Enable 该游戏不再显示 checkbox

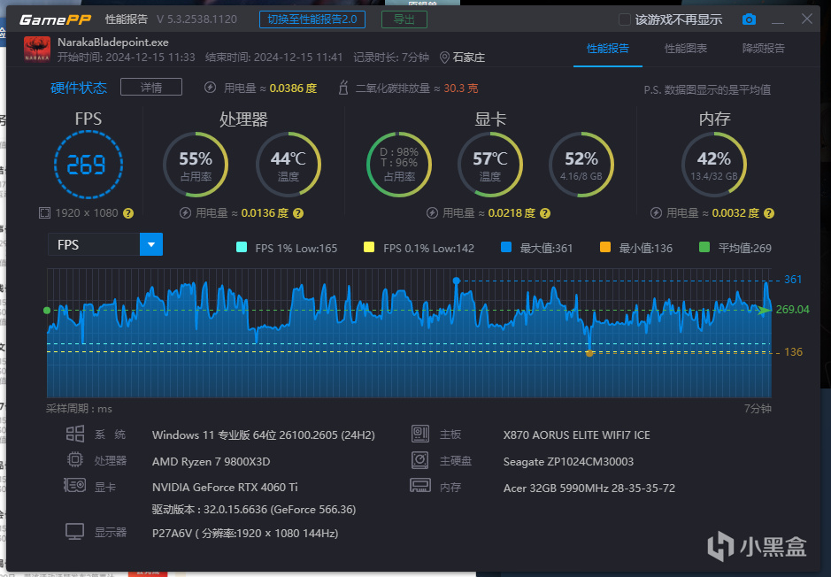coord(624,19)
